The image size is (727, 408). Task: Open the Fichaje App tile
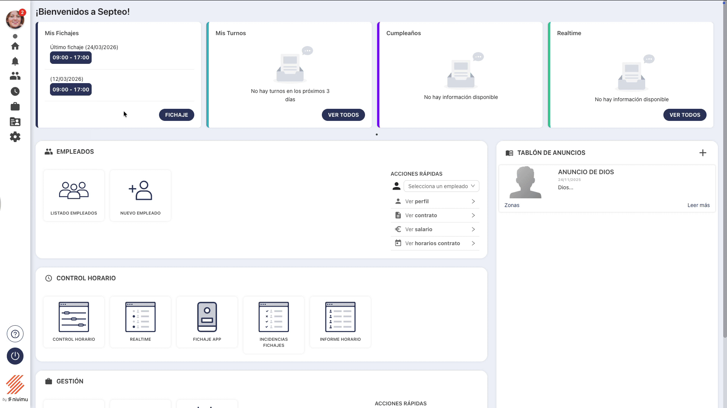[x=207, y=322]
